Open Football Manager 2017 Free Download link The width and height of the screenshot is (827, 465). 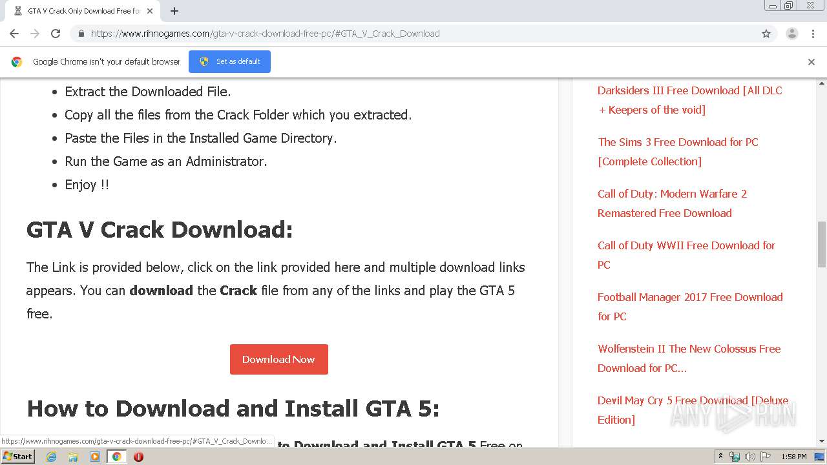point(690,307)
